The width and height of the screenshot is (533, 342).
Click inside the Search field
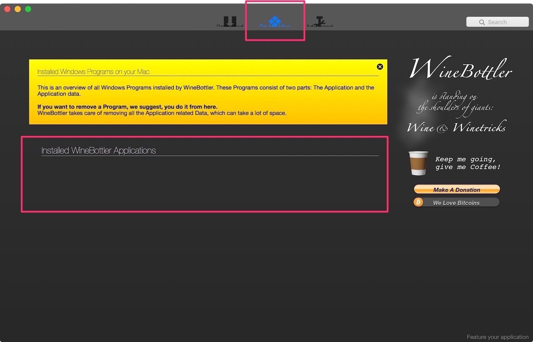point(498,22)
